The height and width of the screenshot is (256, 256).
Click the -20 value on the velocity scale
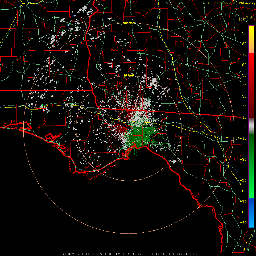tap(243, 149)
